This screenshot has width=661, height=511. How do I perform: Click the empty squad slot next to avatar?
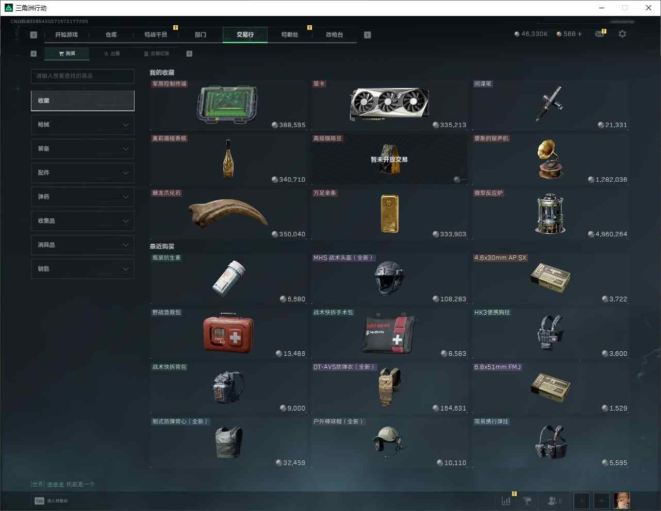[x=601, y=500]
